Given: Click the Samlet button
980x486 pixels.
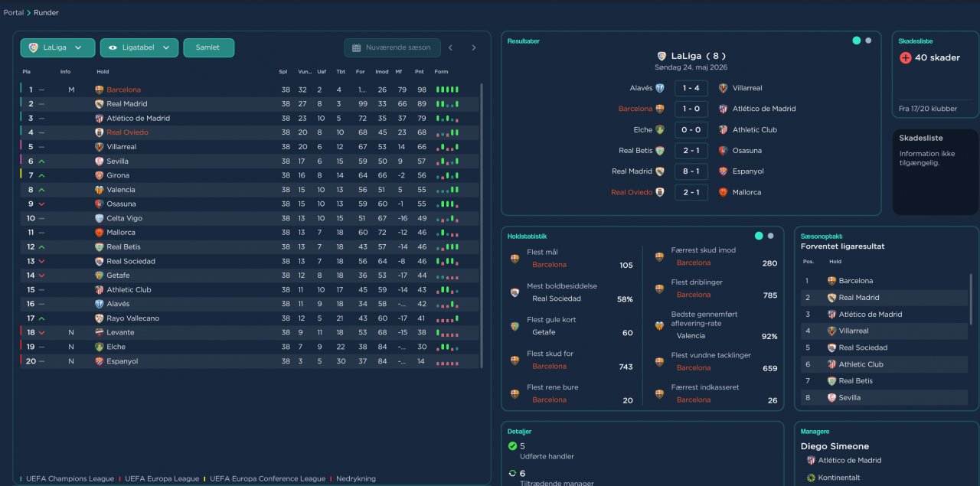Looking at the screenshot, I should click(208, 47).
